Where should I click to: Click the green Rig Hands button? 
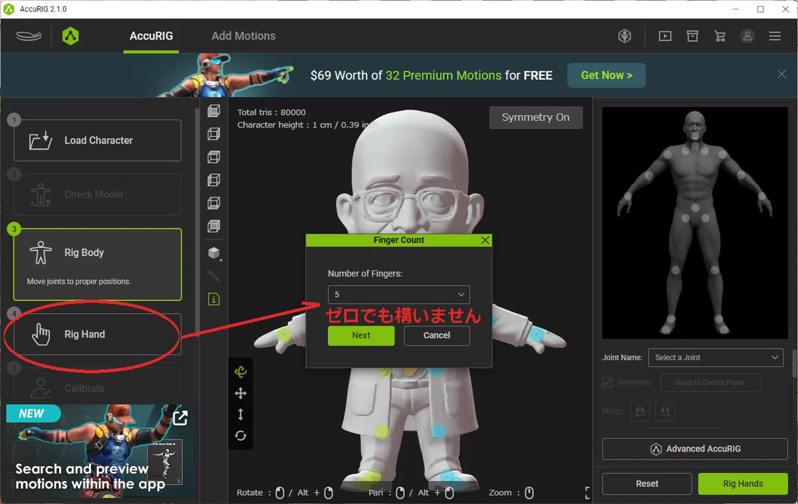pyautogui.click(x=743, y=483)
